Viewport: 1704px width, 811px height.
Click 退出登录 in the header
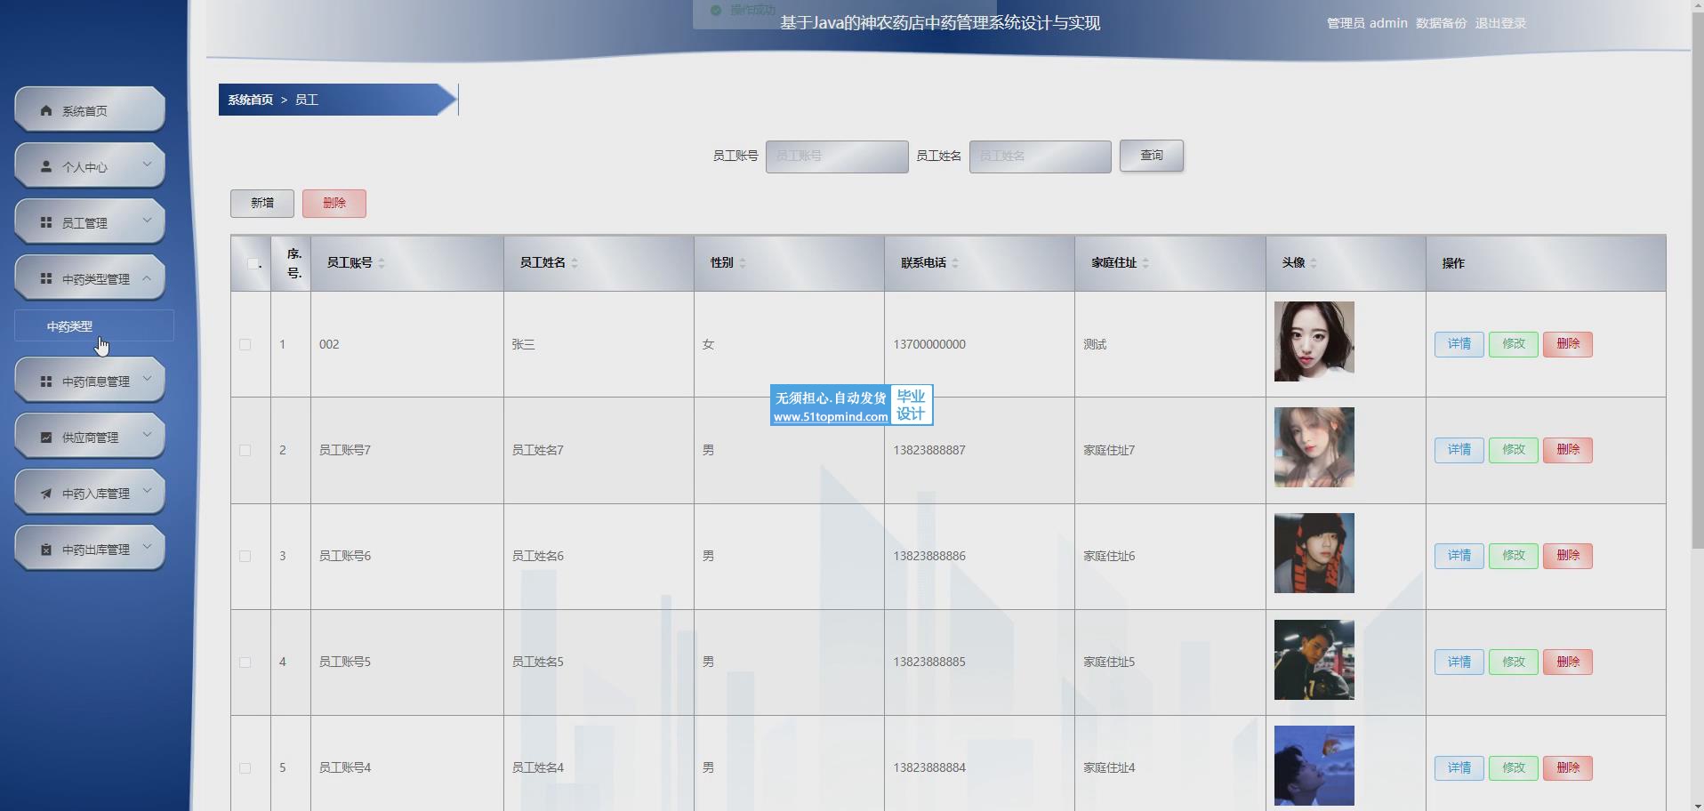1500,23
